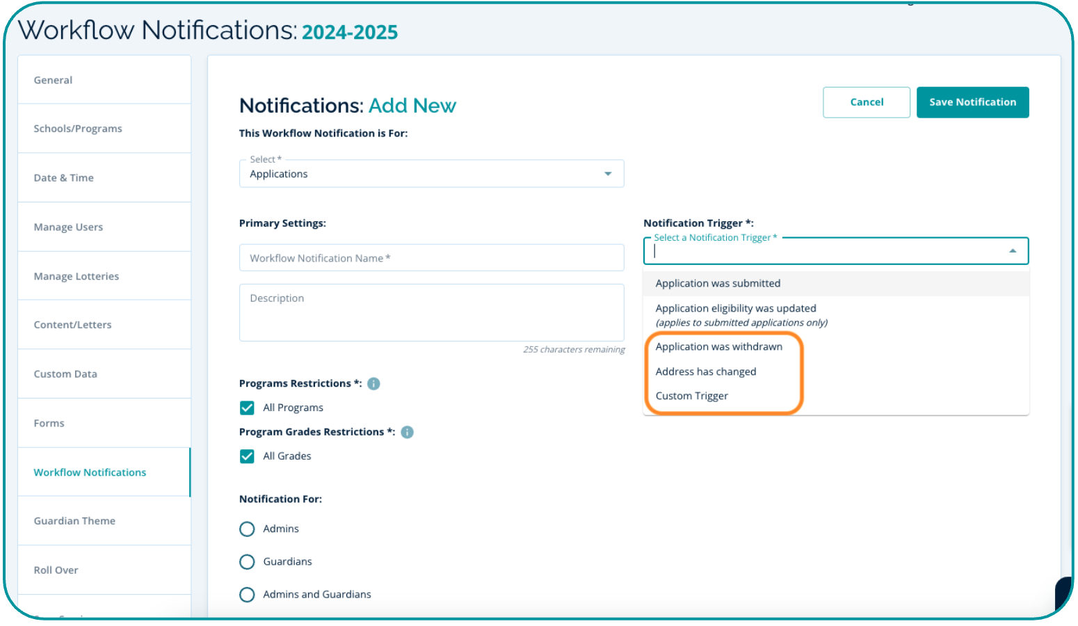
Task: Select 'Application was withdrawn' trigger option
Action: coord(718,347)
